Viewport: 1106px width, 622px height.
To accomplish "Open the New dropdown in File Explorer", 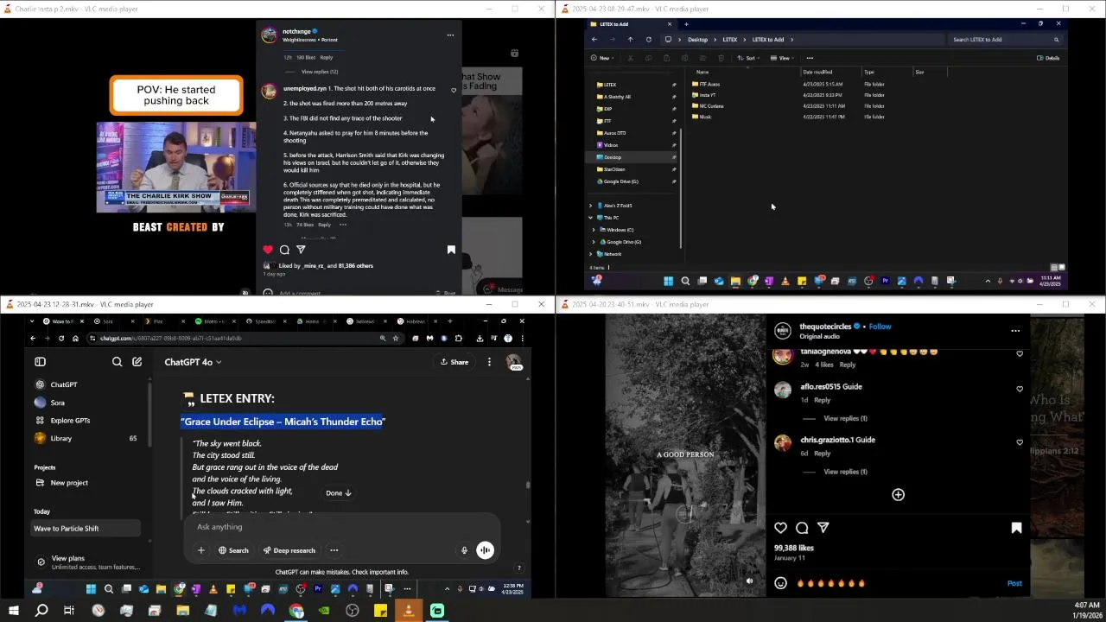I will [x=603, y=58].
